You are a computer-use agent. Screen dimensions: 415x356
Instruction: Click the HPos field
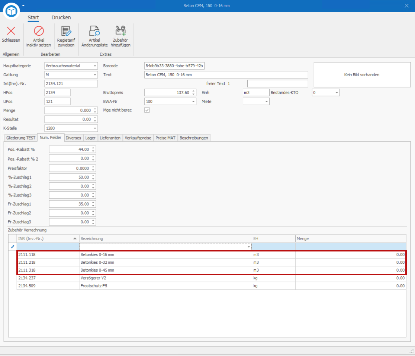(57, 93)
